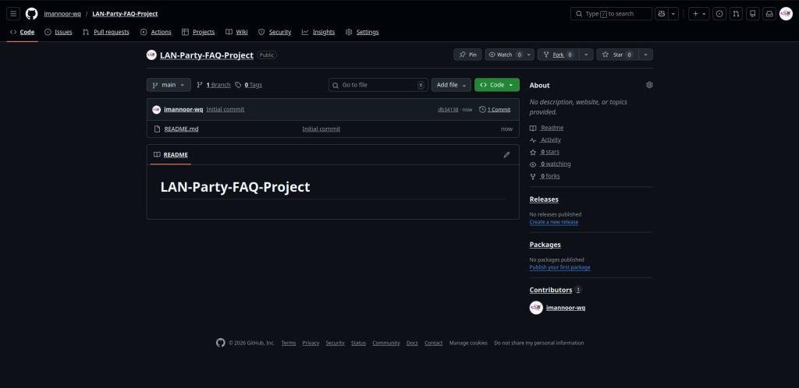Open the main branch selector dropdown
This screenshot has height=388, width=799.
(x=169, y=85)
